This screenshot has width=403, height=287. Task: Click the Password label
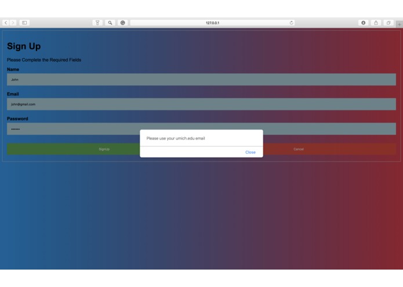tap(17, 119)
